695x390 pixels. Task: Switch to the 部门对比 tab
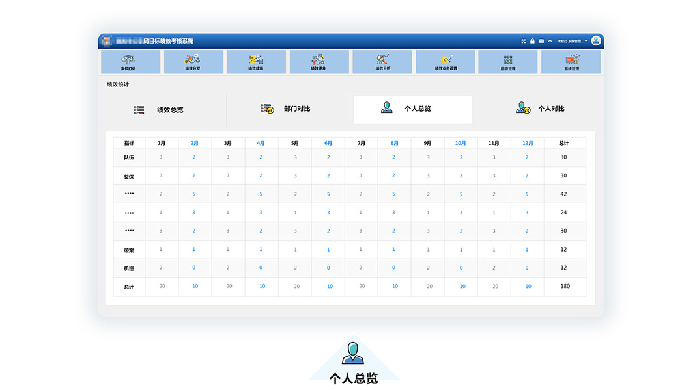pyautogui.click(x=288, y=109)
